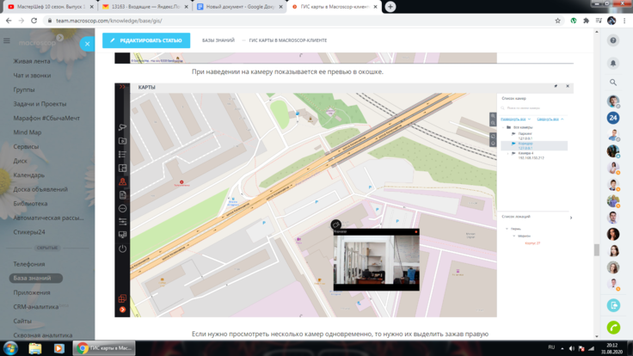Toggle the hamburger menu icon

pos(7,40)
